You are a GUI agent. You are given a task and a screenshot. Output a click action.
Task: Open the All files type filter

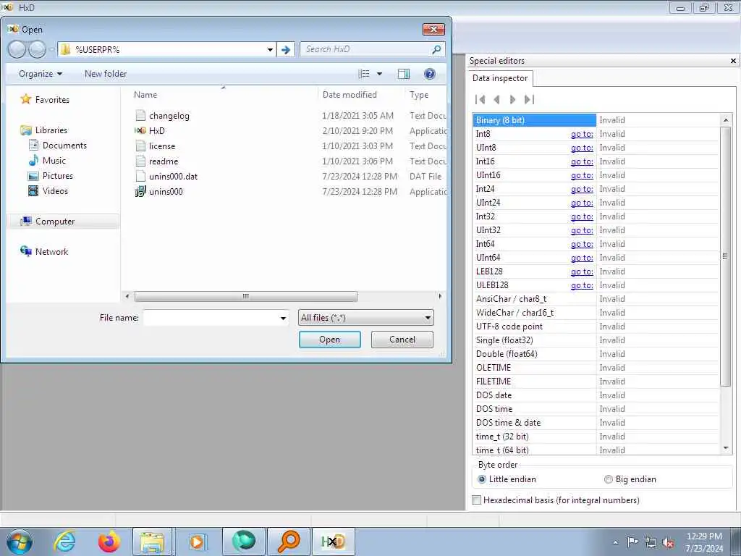[x=365, y=318]
